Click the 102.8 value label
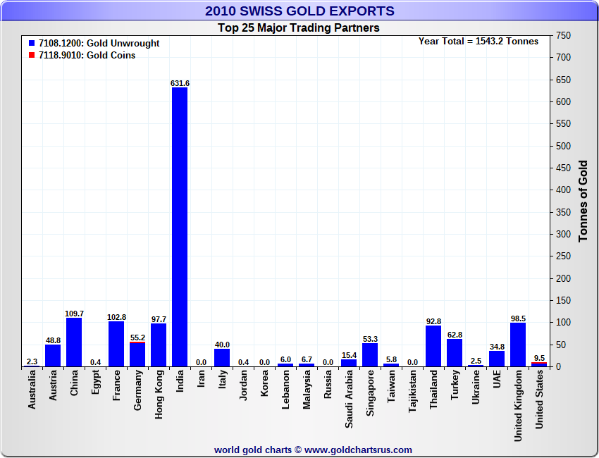 pos(116,317)
